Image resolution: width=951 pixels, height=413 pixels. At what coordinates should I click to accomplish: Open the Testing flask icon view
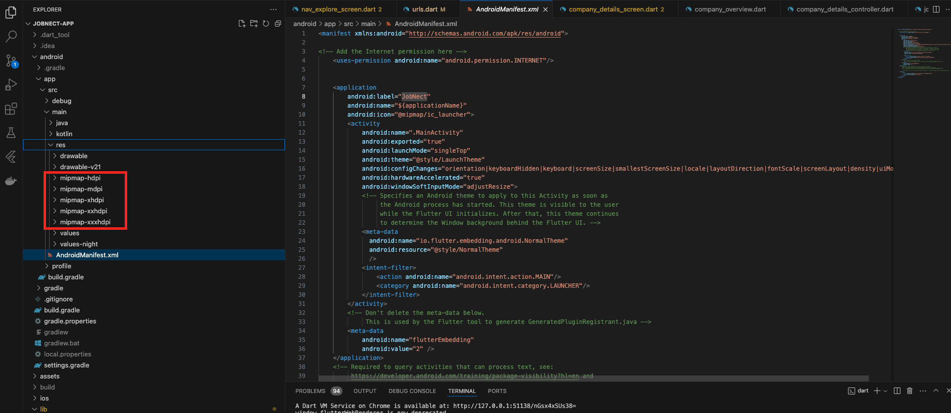pyautogui.click(x=11, y=133)
